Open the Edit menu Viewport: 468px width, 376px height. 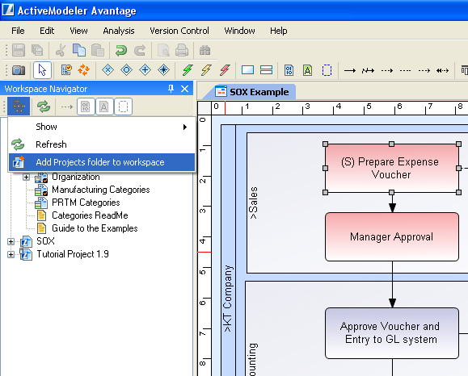click(47, 31)
